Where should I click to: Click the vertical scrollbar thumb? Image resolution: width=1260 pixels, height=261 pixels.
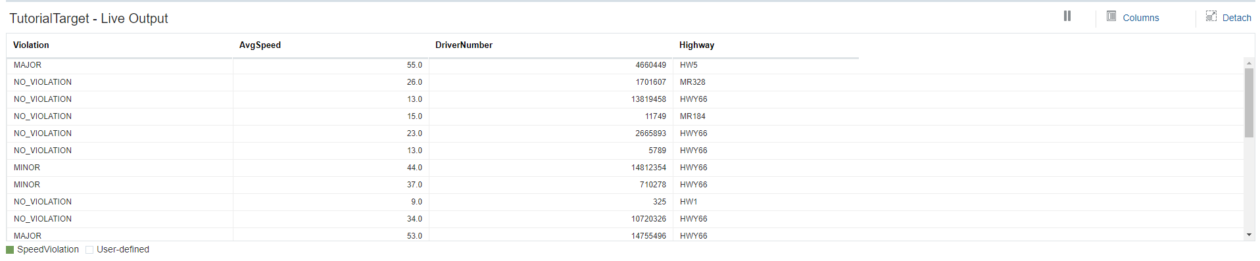1249,103
